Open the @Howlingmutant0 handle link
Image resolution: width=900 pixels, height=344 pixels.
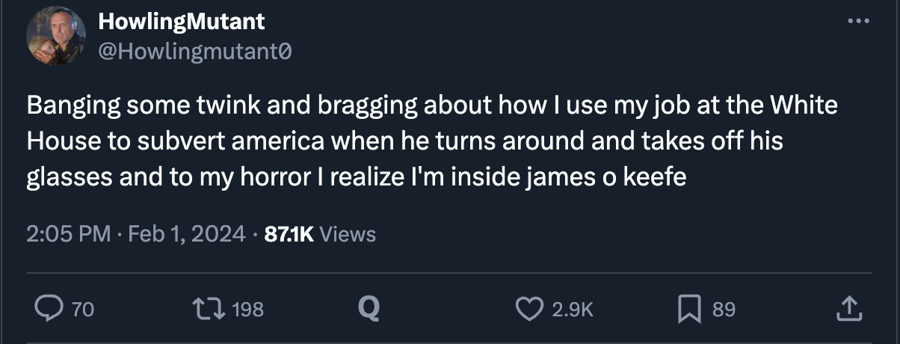pyautogui.click(x=195, y=52)
